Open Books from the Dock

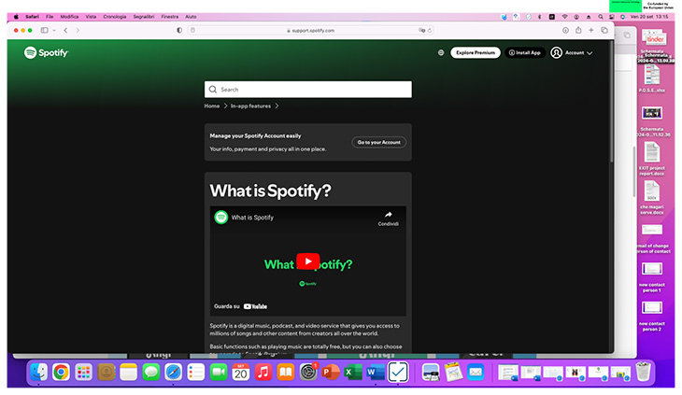click(x=285, y=373)
